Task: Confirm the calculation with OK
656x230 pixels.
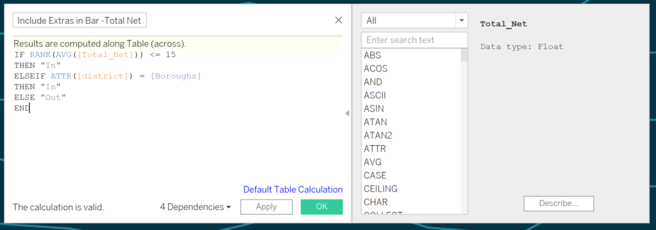Action: pyautogui.click(x=322, y=207)
